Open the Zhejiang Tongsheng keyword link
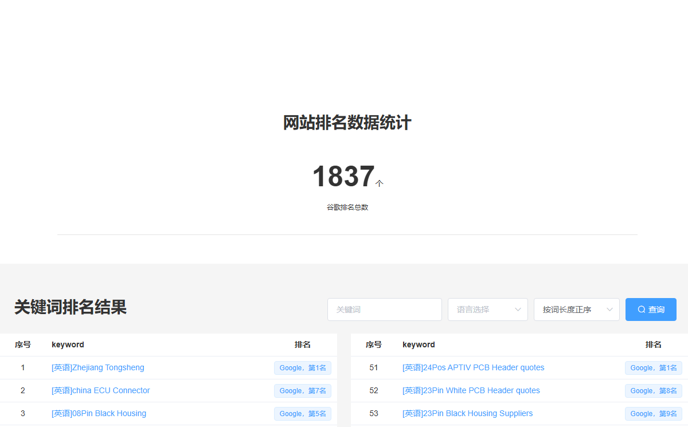 pyautogui.click(x=98, y=367)
